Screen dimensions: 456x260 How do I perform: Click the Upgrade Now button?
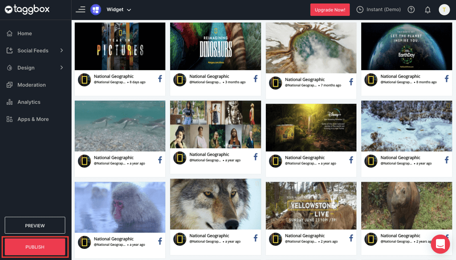[x=330, y=9]
